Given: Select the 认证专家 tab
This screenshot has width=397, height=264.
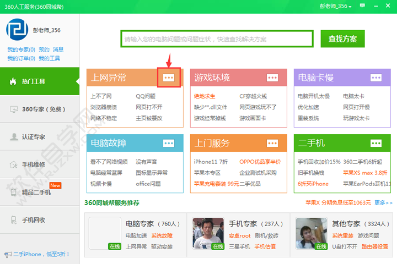Looking at the screenshot, I should coord(40,136).
